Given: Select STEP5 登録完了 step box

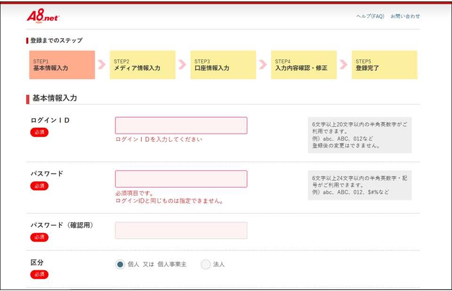Looking at the screenshot, I should click(385, 65).
